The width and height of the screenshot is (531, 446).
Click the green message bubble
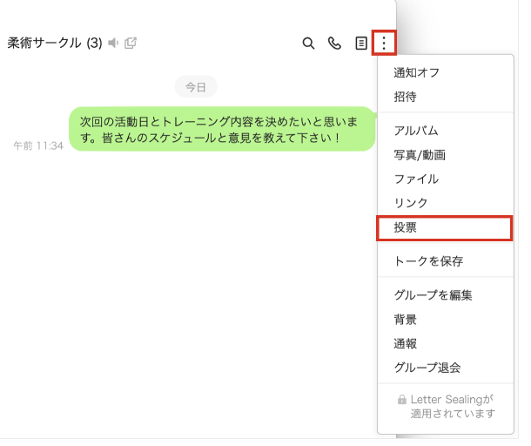point(222,129)
